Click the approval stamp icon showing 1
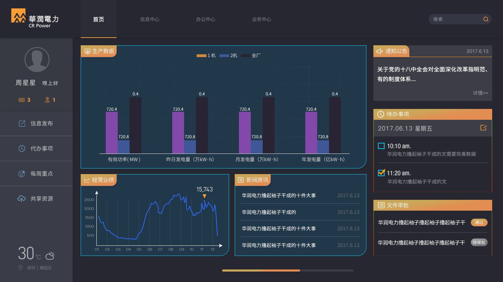The height and width of the screenshot is (282, 503). click(x=48, y=100)
